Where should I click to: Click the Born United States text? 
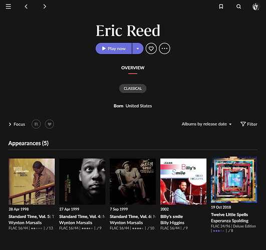[x=133, y=106]
